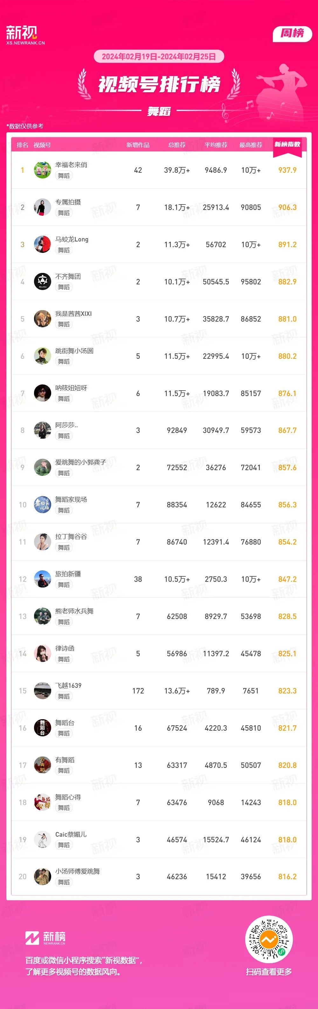The height and width of the screenshot is (1009, 318).
Task: Click the account name 我是茜茜XIXI
Action: (74, 314)
